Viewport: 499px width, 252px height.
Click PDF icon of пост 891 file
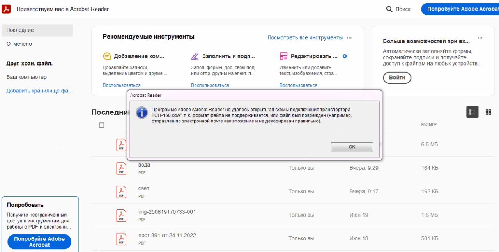pyautogui.click(x=121, y=238)
